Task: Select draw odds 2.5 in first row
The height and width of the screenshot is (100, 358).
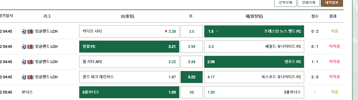Action: click(192, 31)
